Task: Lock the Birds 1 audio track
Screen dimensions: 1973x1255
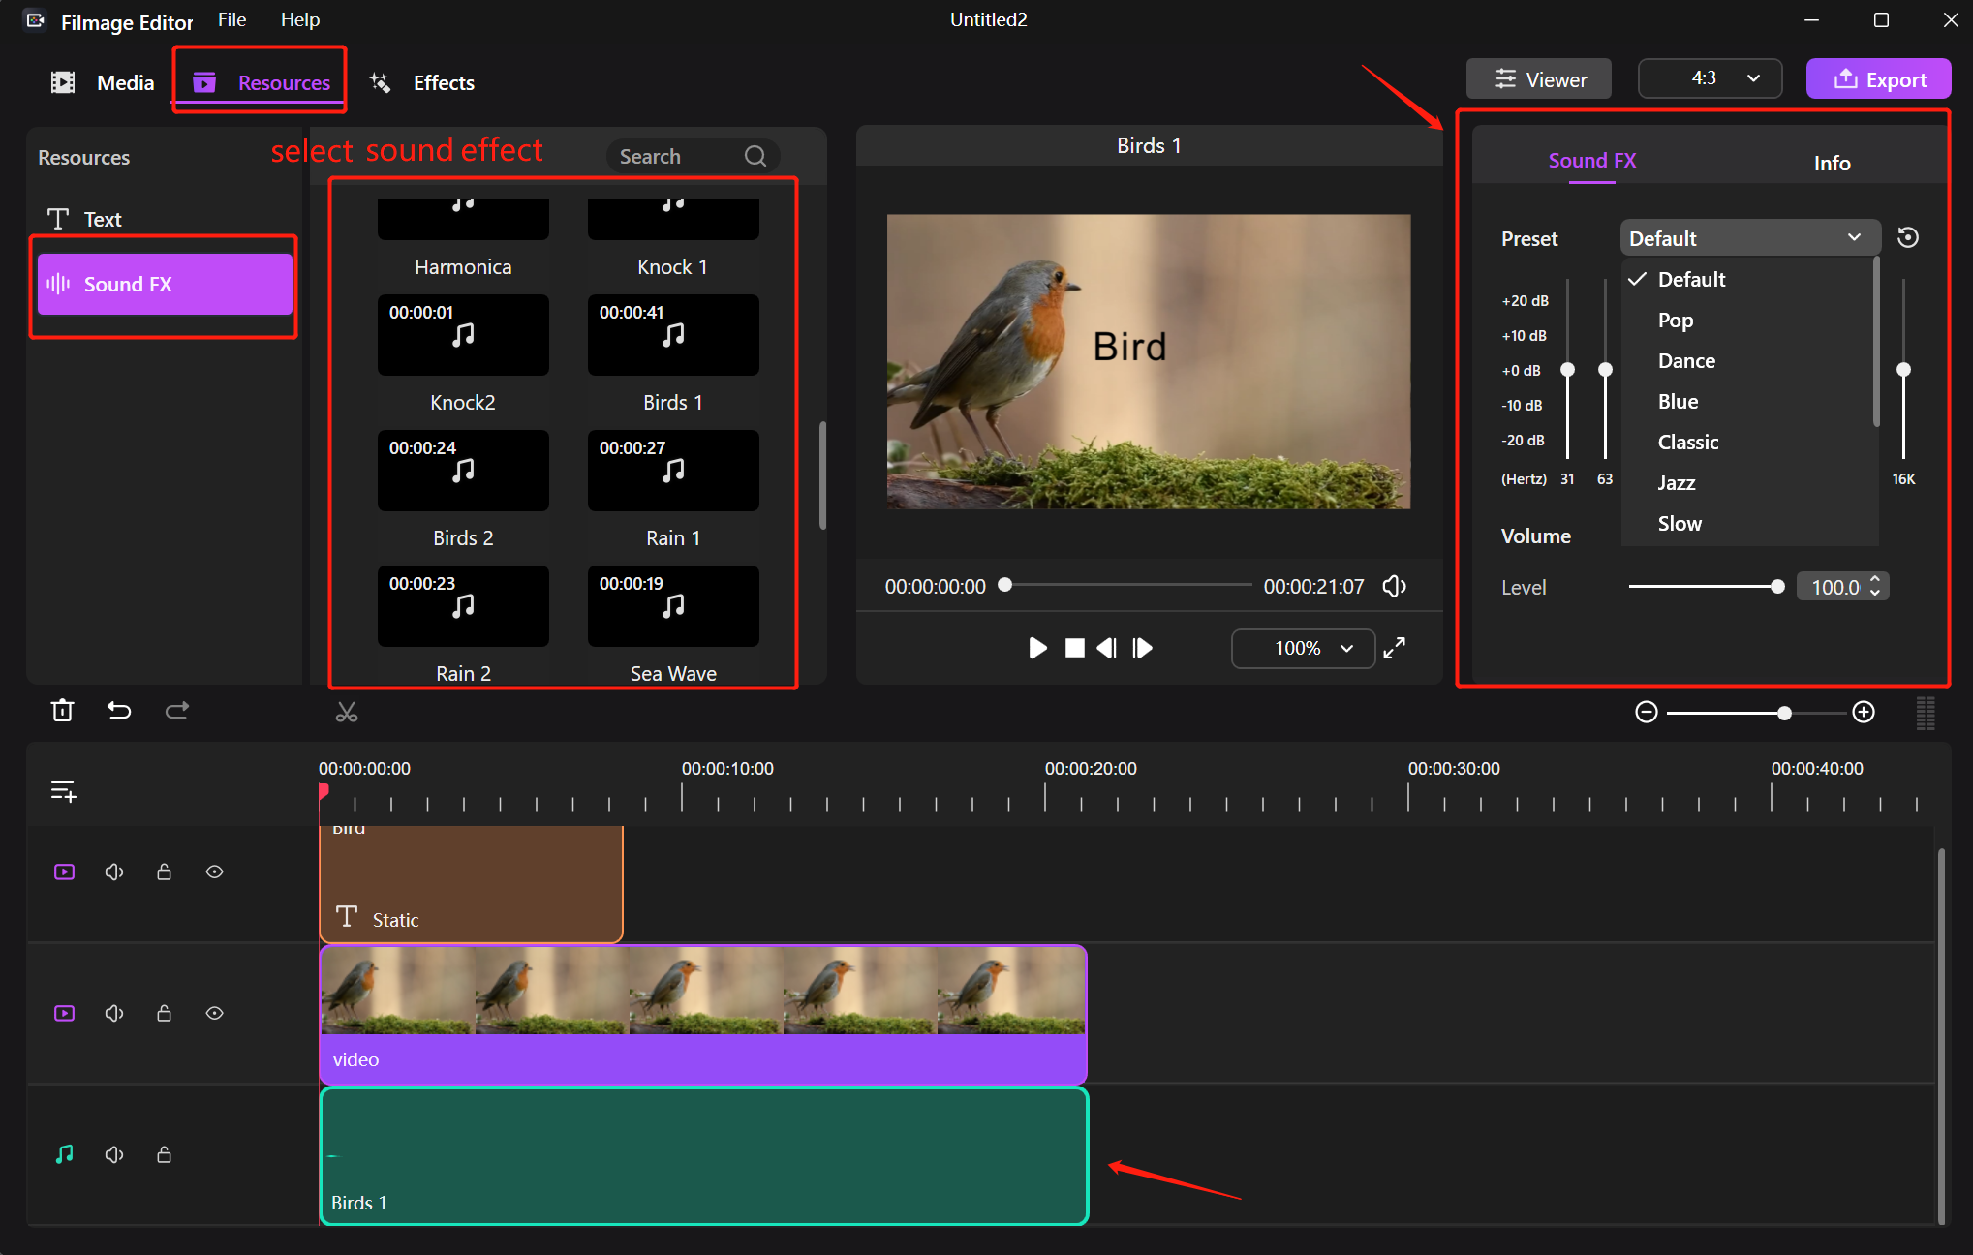Action: click(x=165, y=1154)
